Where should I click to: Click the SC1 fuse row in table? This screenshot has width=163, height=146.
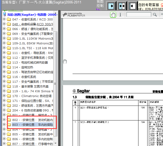pos(118,113)
